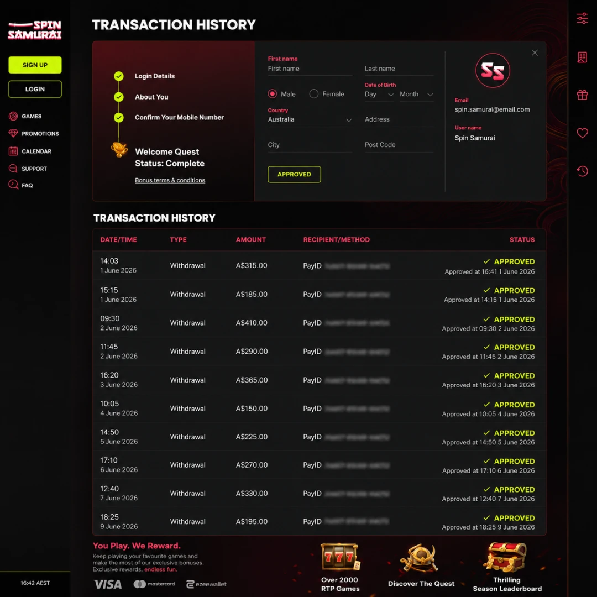Open Calendar in the sidebar menu
Image resolution: width=597 pixels, height=597 pixels.
tap(36, 151)
